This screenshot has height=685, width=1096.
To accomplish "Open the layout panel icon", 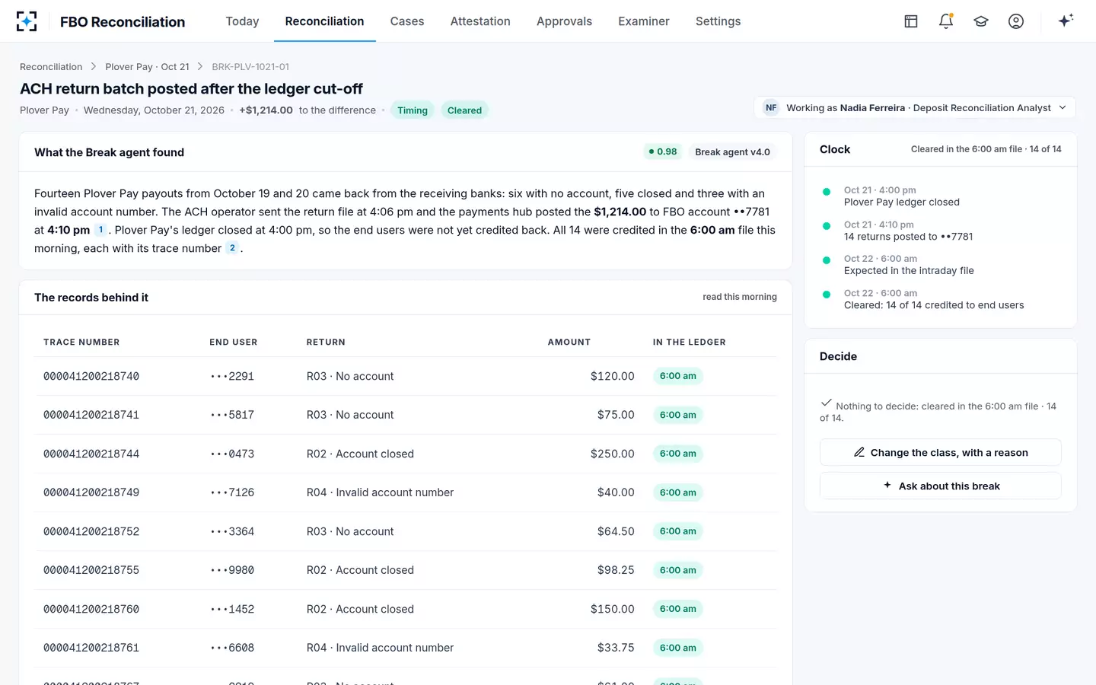I will tap(911, 21).
